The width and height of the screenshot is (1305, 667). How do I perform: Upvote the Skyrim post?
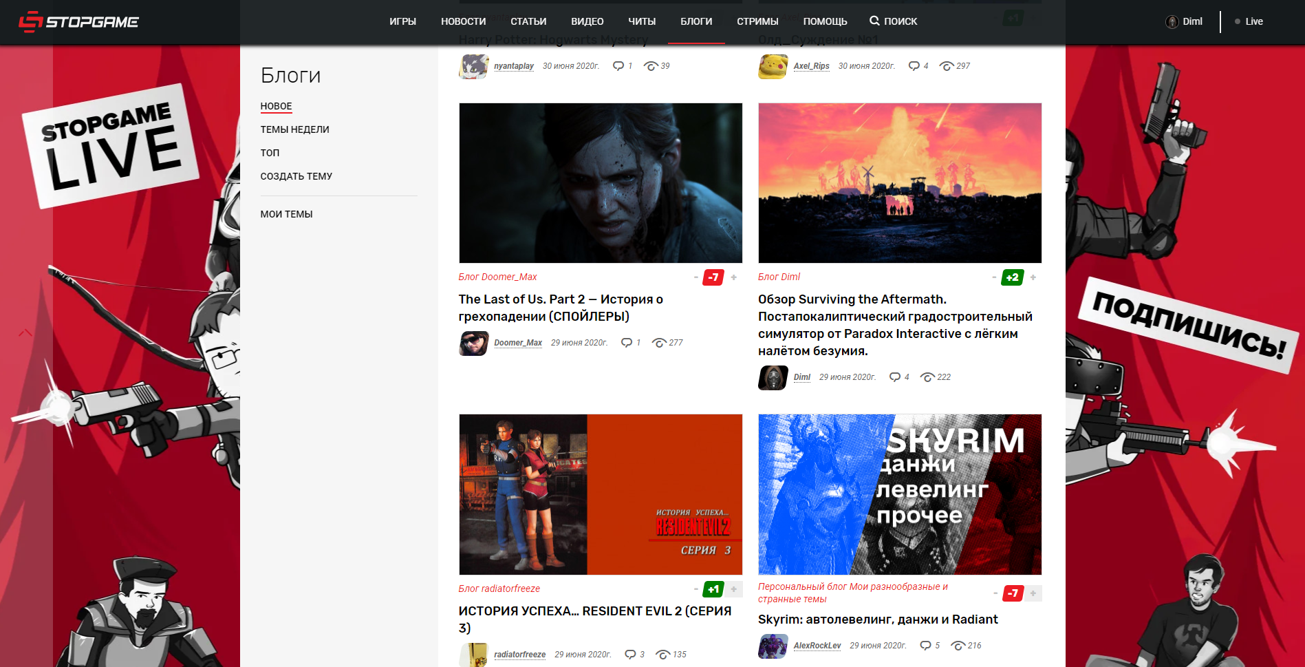point(1033,593)
